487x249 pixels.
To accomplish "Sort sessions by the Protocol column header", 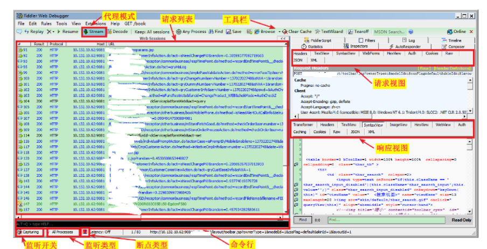I will [56, 44].
